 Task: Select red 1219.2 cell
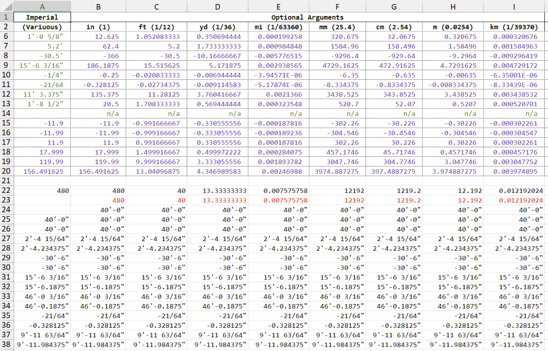(x=394, y=200)
